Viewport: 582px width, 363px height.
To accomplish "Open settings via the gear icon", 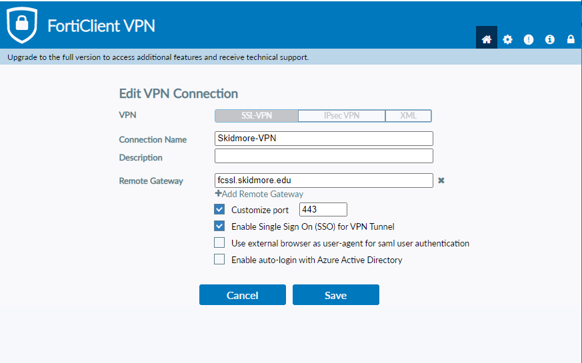I will pyautogui.click(x=507, y=39).
